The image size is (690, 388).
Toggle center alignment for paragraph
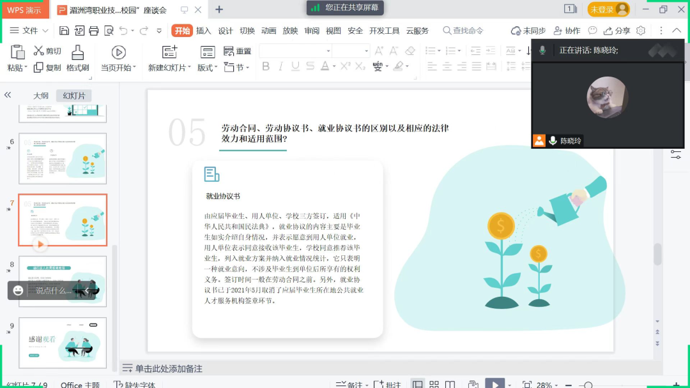[x=447, y=66]
